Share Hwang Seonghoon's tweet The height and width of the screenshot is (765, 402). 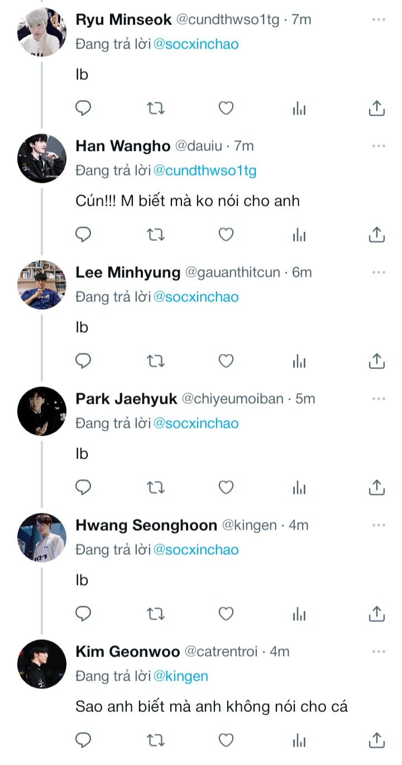tap(377, 614)
